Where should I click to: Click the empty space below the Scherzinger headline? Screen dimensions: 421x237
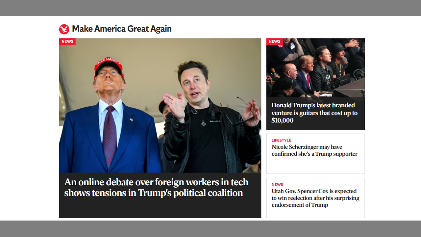tap(315, 166)
